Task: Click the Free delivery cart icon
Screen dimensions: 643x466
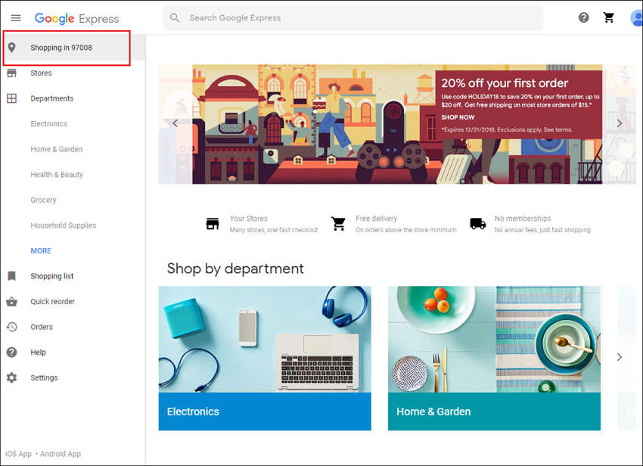Action: 338,224
